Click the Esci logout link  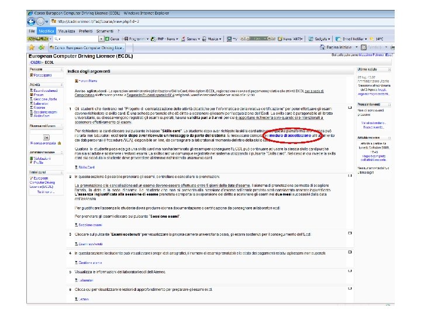(389, 55)
